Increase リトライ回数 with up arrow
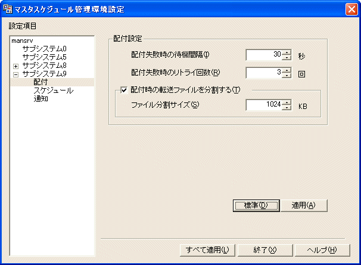361x265 pixels. [287, 70]
